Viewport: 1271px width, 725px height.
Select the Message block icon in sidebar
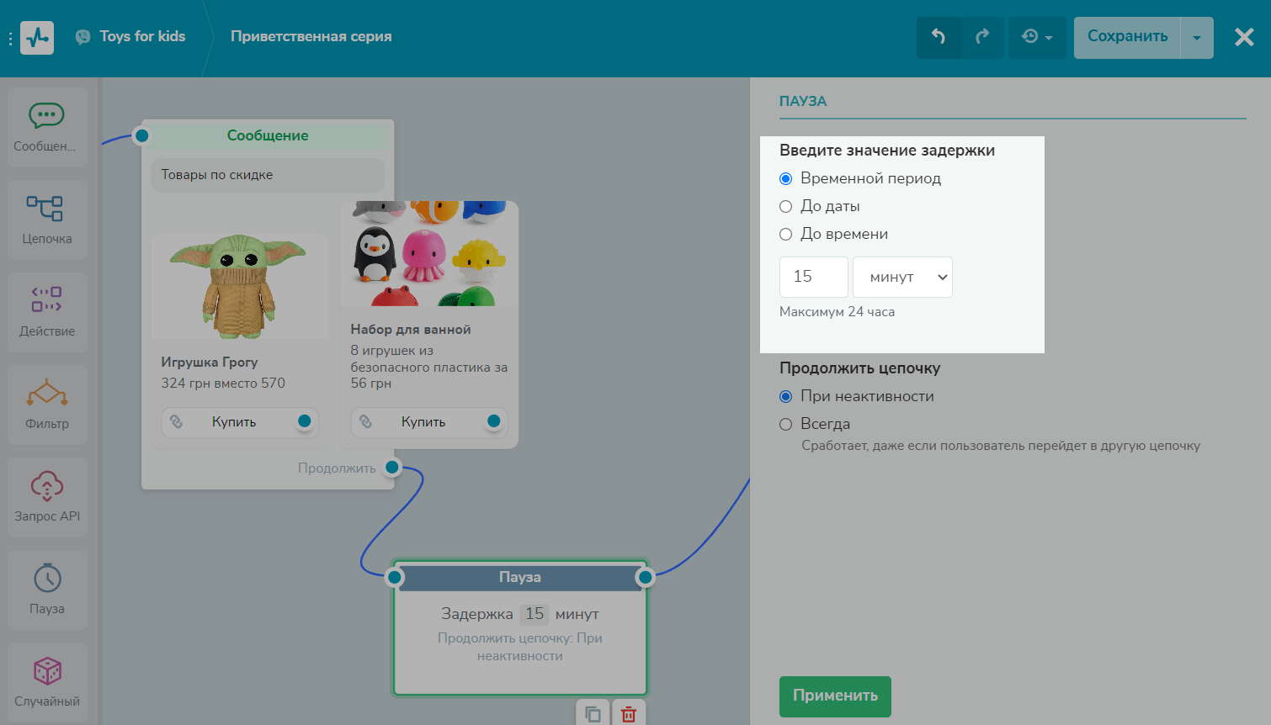(46, 116)
